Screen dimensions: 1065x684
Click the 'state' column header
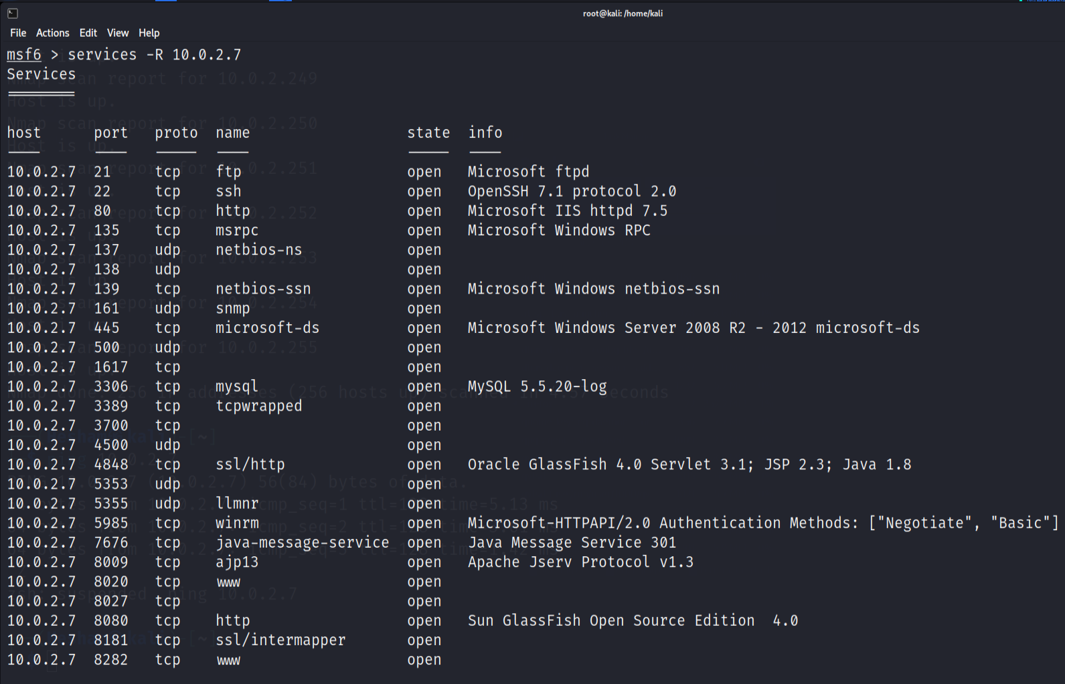(x=429, y=133)
